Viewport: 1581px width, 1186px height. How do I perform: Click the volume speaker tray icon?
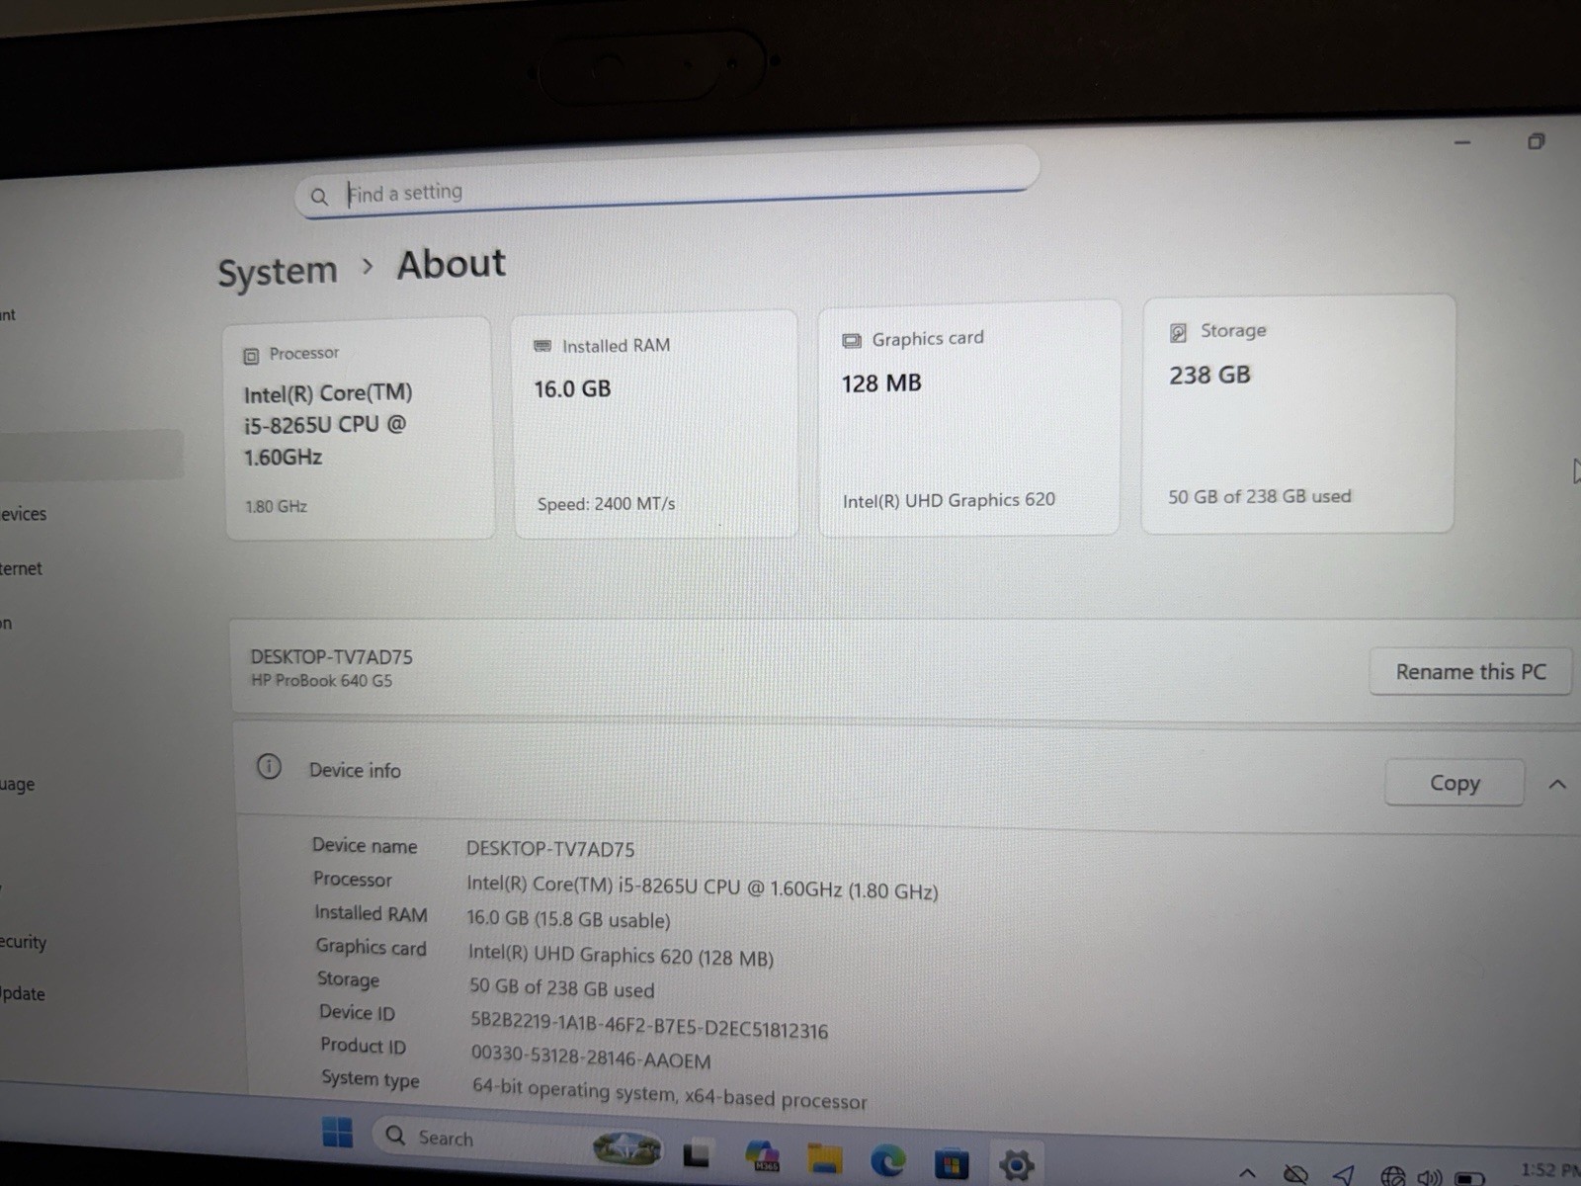point(1429,1177)
